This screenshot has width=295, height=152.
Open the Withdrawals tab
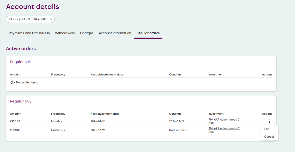[65, 33]
